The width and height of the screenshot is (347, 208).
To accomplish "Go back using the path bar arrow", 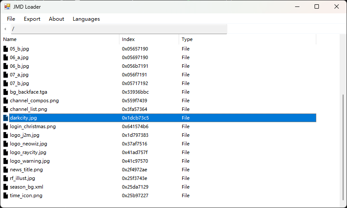I will pos(5,29).
